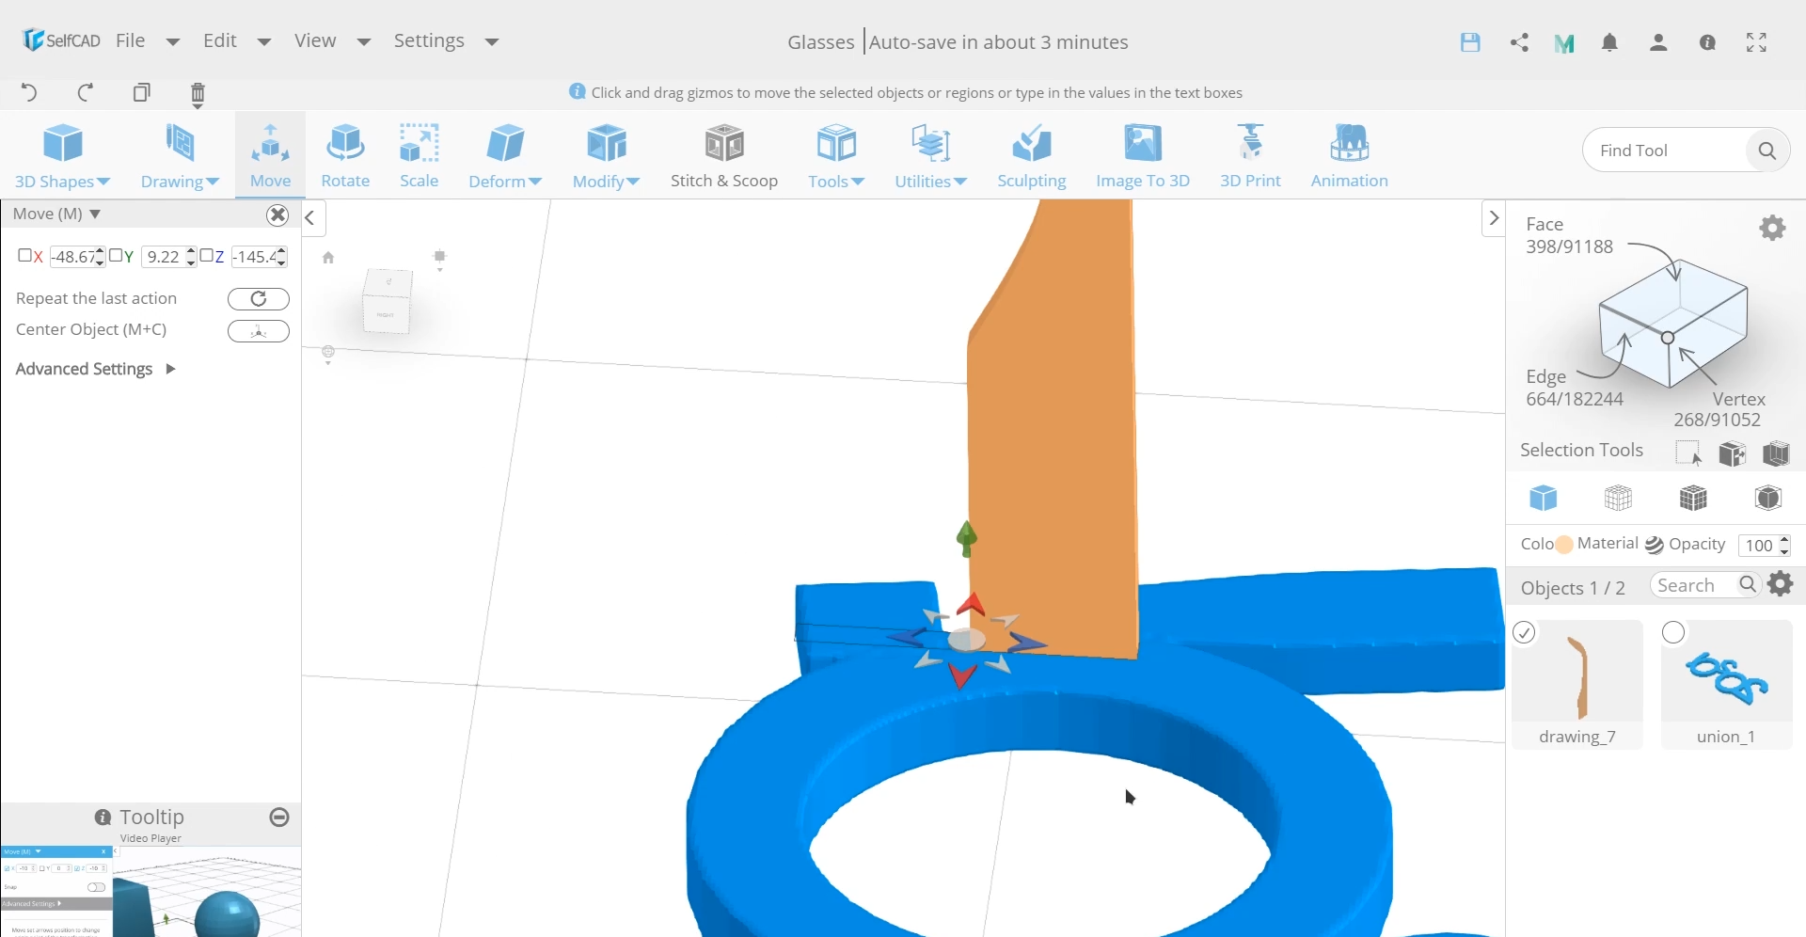Viewport: 1806px width, 937px height.
Task: Click Center Object button
Action: [259, 331]
